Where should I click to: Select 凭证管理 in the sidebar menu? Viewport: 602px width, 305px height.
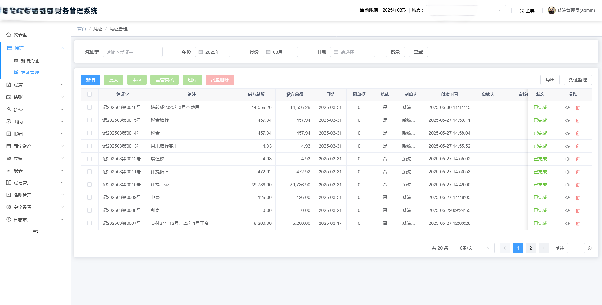pyautogui.click(x=30, y=72)
